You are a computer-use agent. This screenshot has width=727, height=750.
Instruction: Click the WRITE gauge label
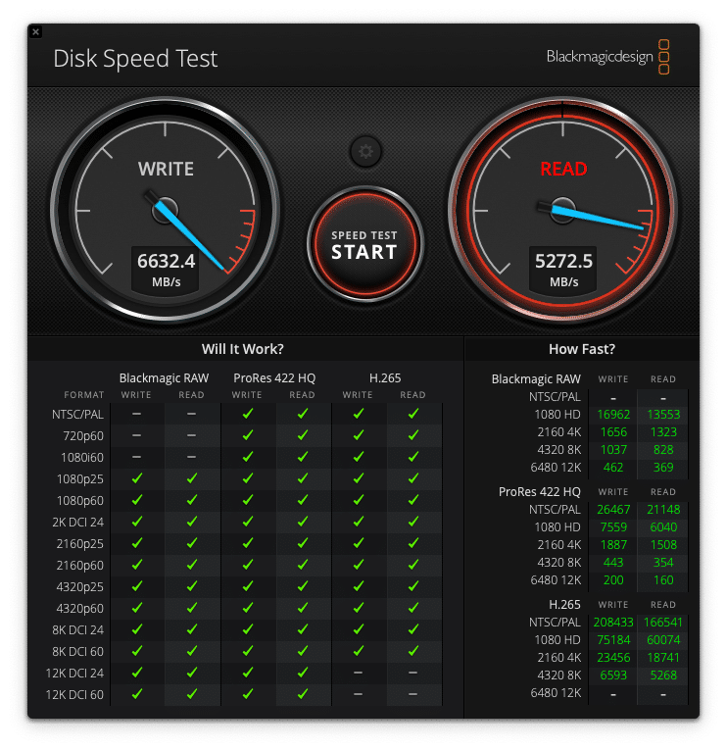pyautogui.click(x=166, y=169)
